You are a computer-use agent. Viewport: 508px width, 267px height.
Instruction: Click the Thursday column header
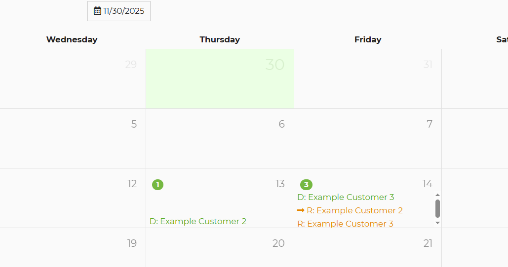[x=220, y=39]
